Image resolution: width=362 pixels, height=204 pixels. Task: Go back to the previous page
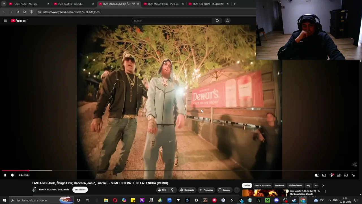point(4,12)
